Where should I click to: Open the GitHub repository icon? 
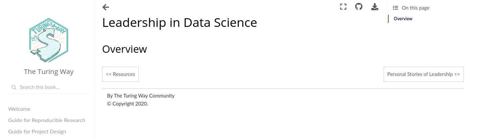[x=359, y=7]
